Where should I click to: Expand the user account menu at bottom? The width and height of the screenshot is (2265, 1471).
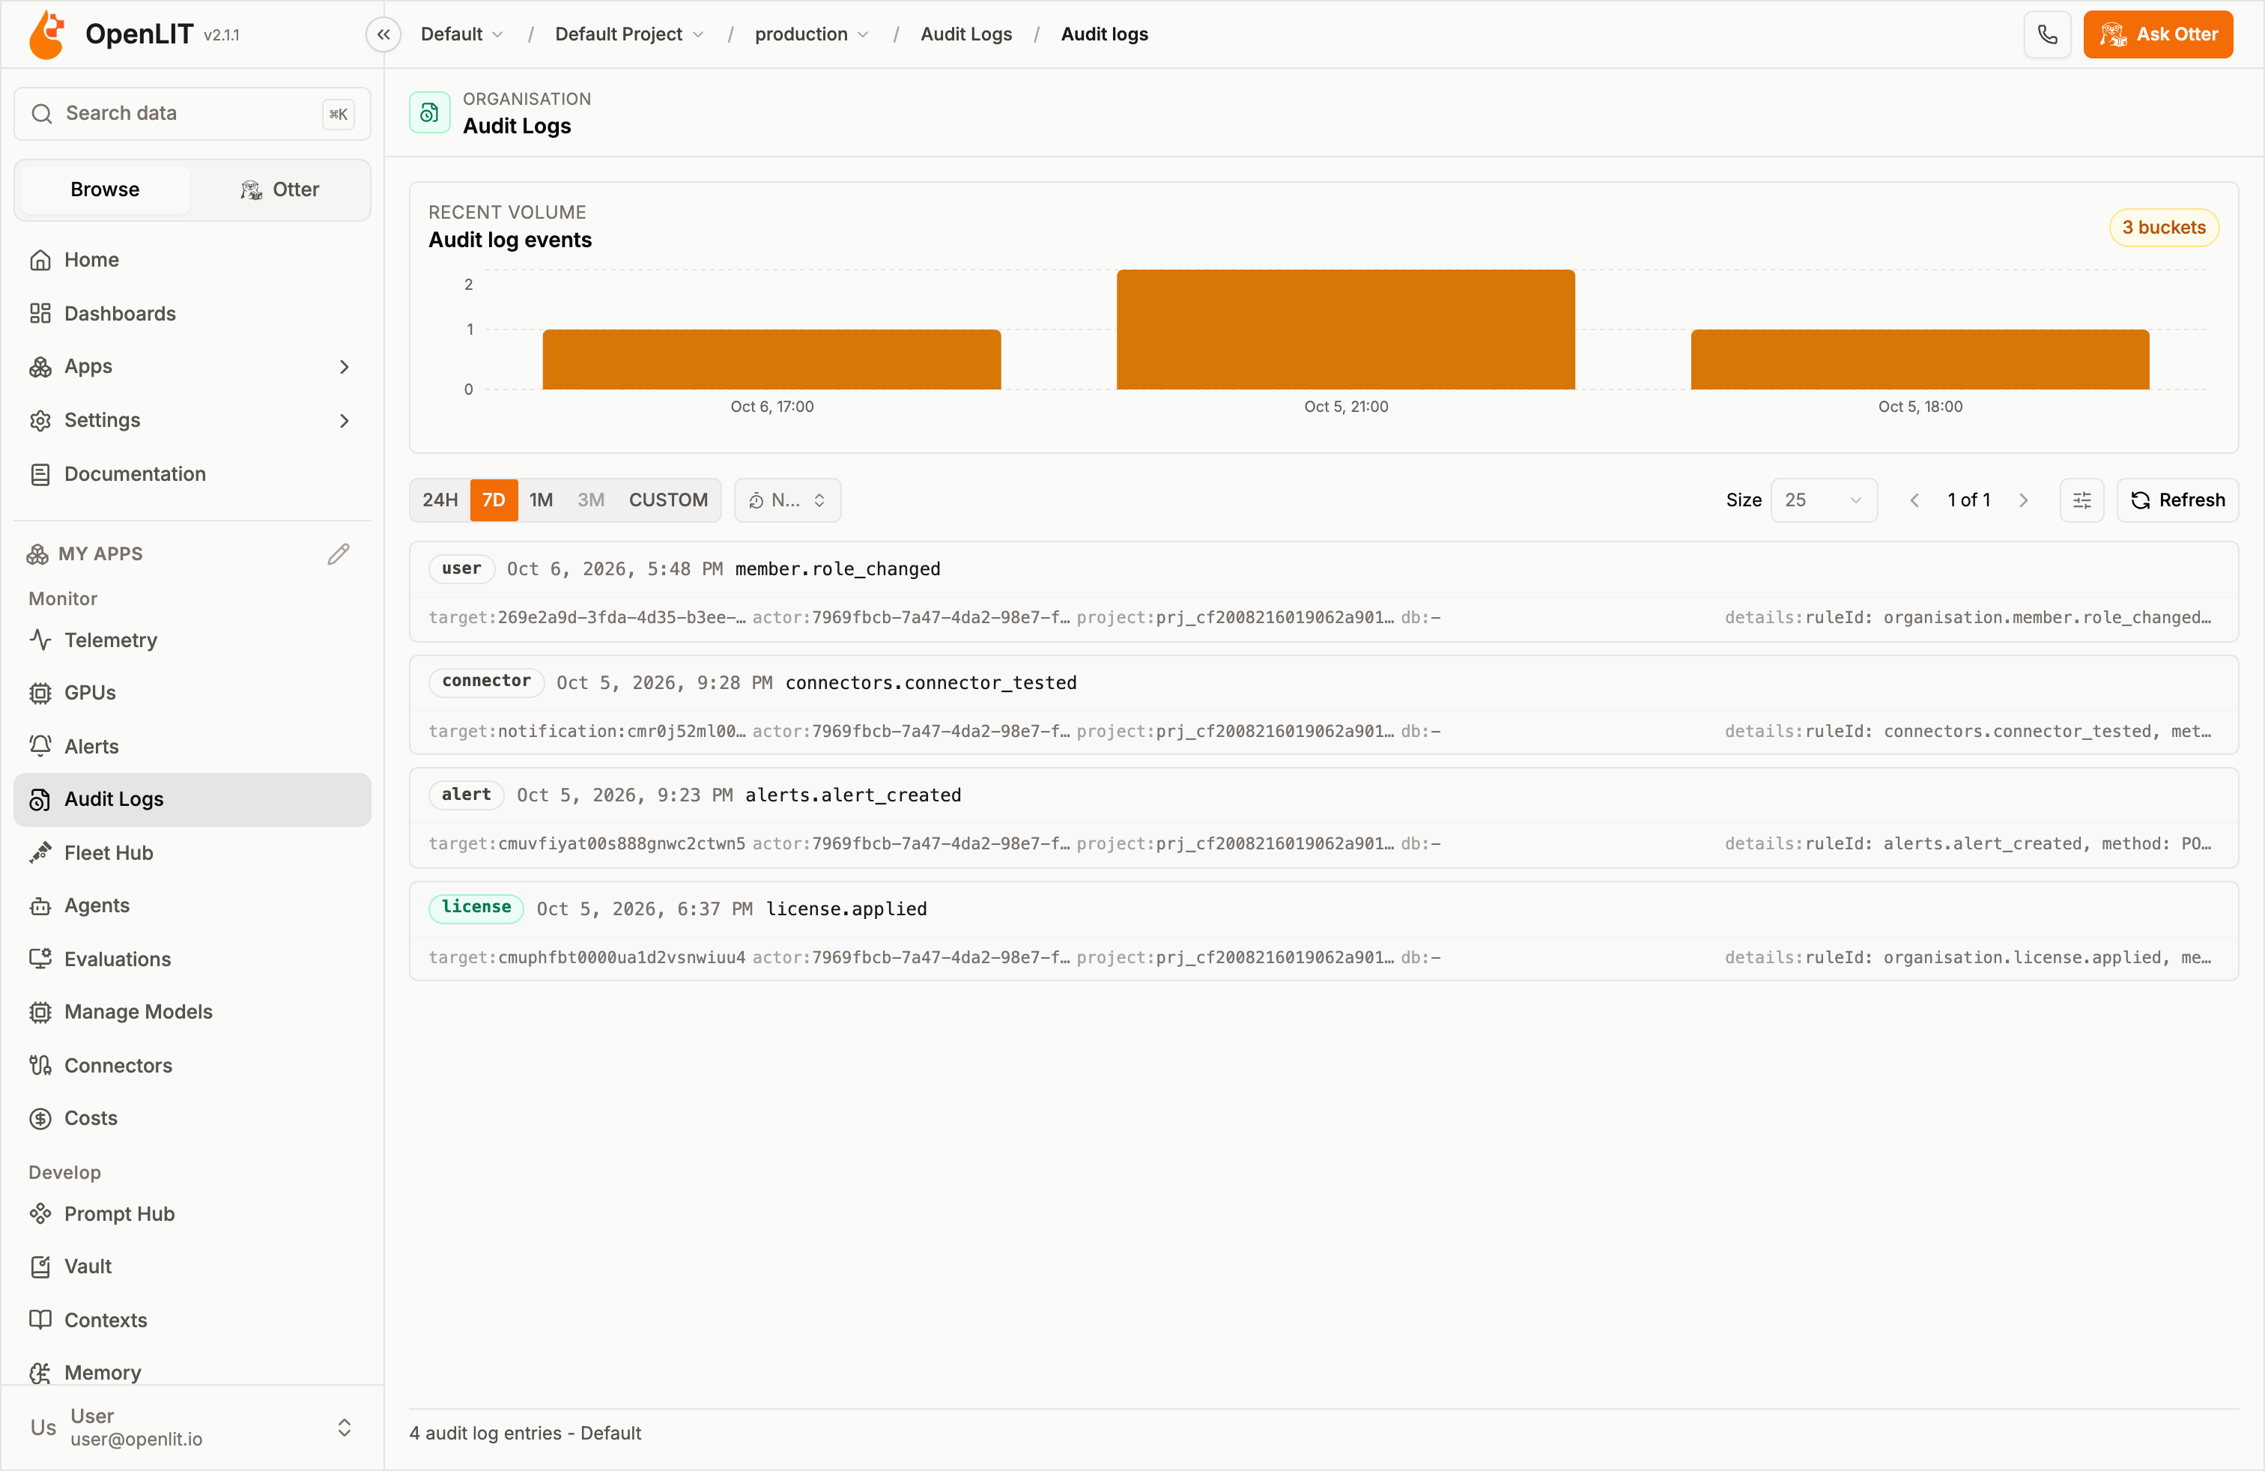(x=192, y=1428)
